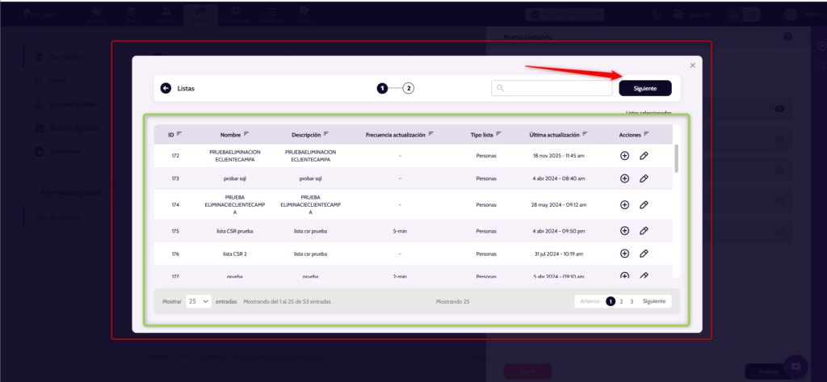Click the black Siguiente button at top
This screenshot has height=382, width=827.
pyautogui.click(x=644, y=88)
